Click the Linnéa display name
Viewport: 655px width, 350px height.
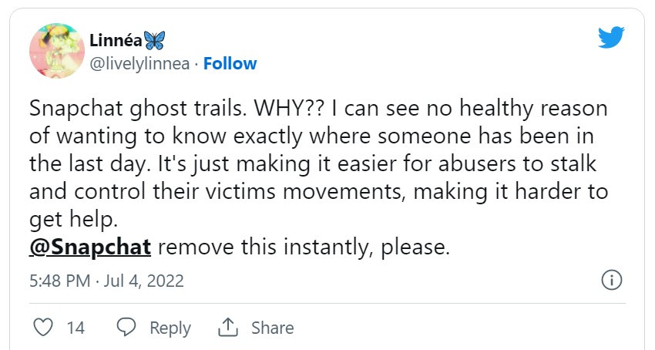point(115,41)
